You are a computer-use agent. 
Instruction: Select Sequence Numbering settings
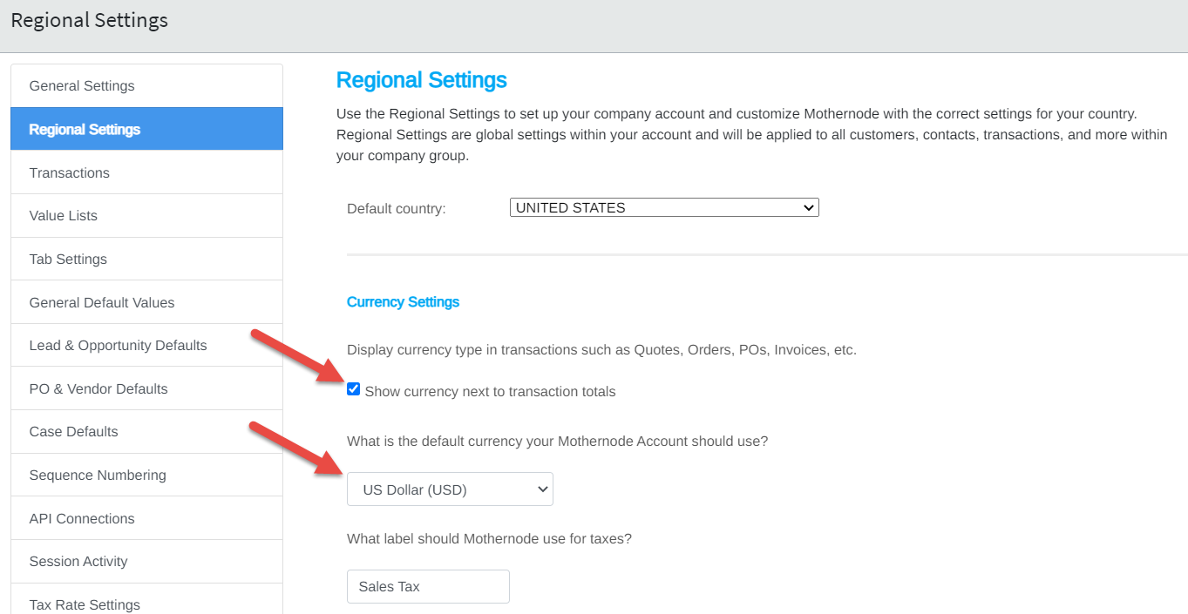[98, 475]
